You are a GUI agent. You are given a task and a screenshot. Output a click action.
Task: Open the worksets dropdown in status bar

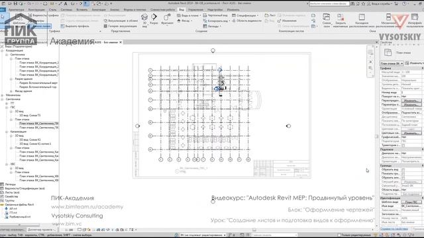tap(203, 235)
